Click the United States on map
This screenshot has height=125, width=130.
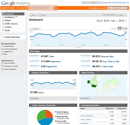tap(94, 86)
